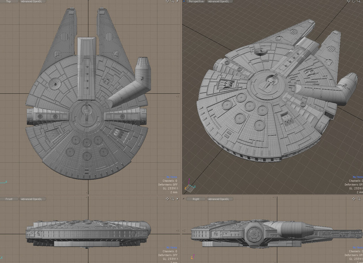Click the zoom magnifier icon in Top viewport

(172, 2)
